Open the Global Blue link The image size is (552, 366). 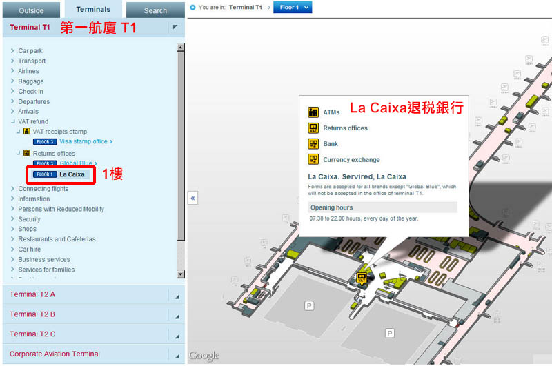click(78, 163)
